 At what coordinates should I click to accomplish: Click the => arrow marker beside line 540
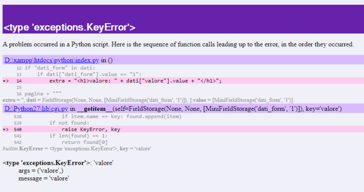point(6,129)
